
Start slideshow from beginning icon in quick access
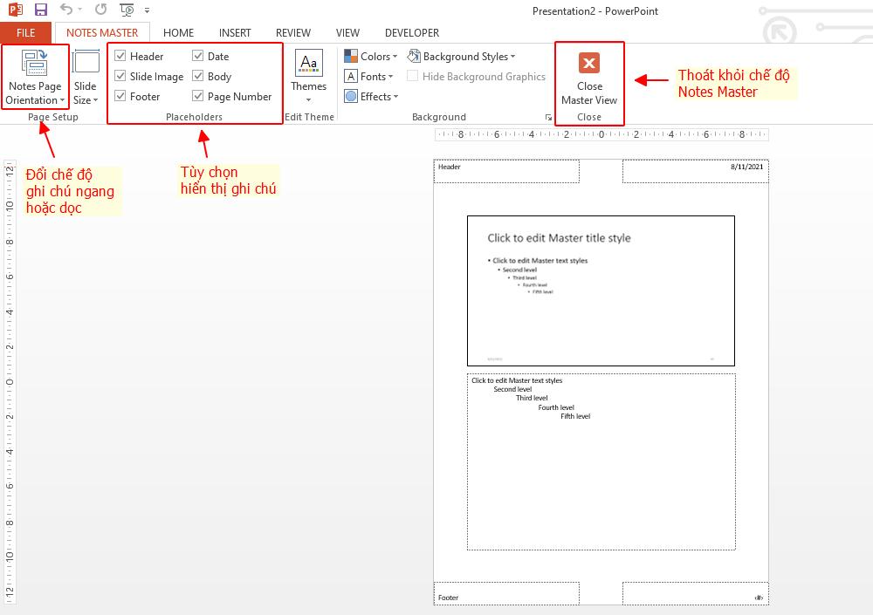pyautogui.click(x=127, y=10)
